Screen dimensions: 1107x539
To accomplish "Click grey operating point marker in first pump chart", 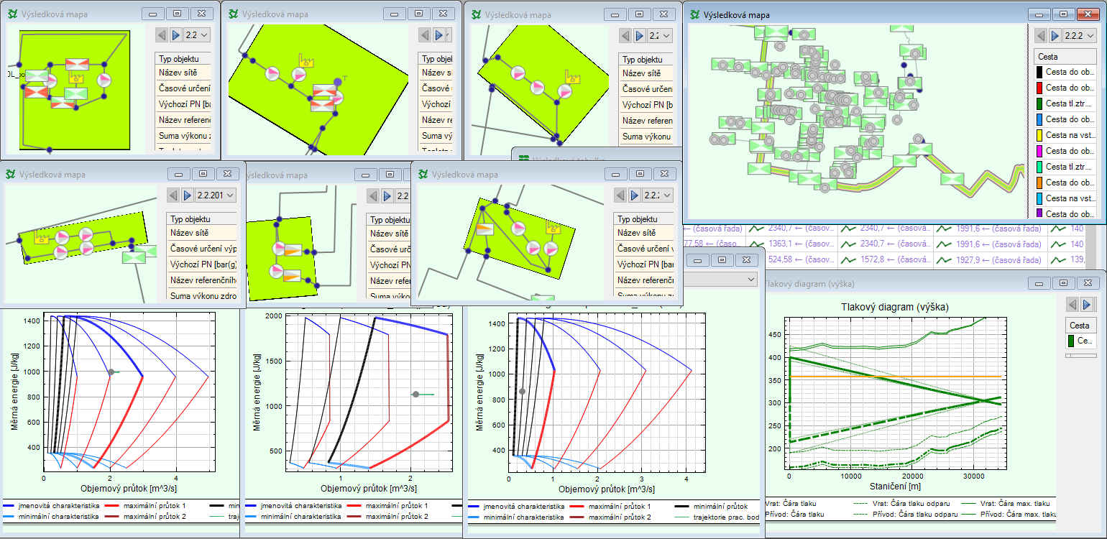I will (111, 372).
